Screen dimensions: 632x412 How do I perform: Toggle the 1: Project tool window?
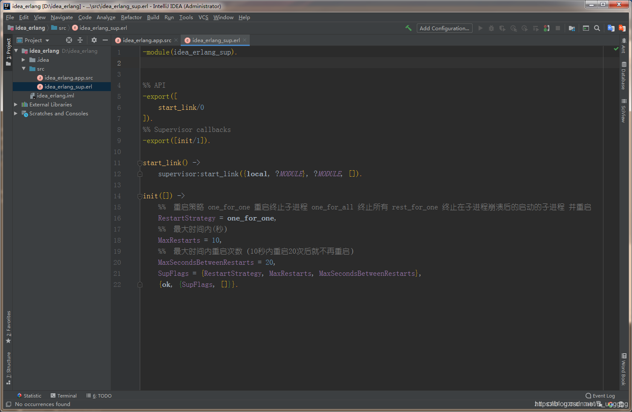click(8, 52)
